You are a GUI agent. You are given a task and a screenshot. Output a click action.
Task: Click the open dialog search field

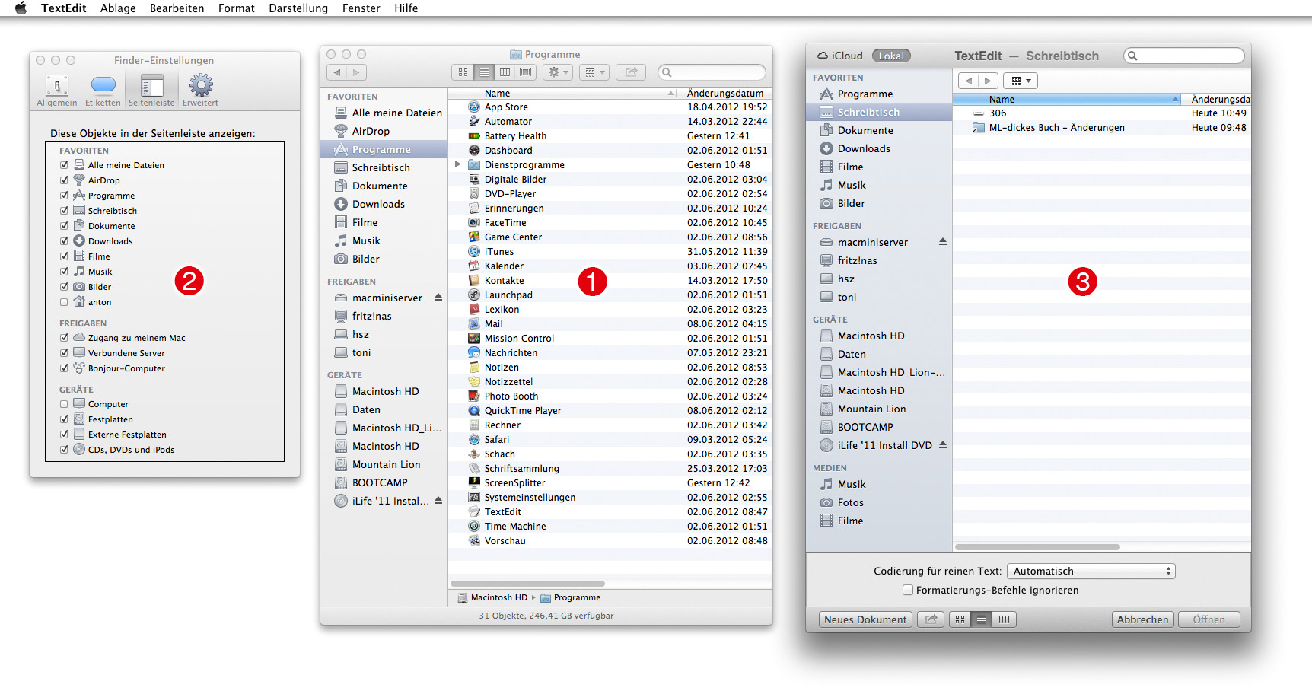click(1184, 56)
